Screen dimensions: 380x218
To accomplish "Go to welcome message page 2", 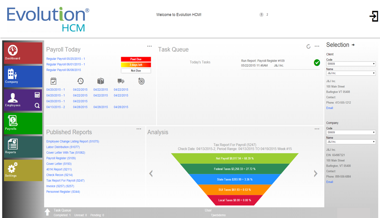I will coord(267,14).
